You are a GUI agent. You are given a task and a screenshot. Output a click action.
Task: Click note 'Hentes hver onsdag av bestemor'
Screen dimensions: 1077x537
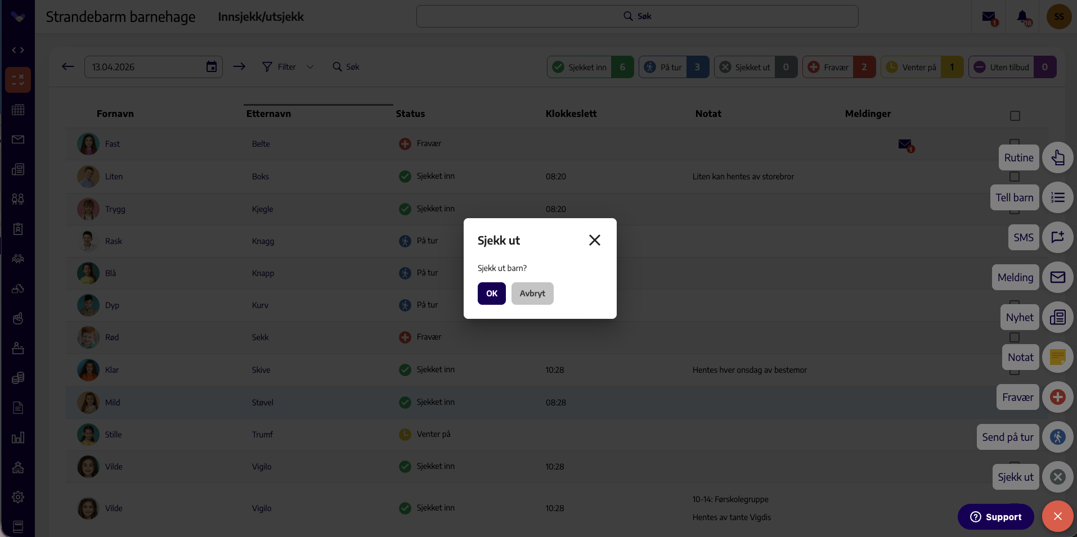750,370
